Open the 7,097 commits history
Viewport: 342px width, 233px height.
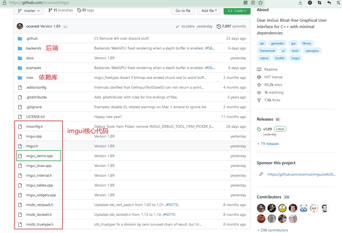tap(231, 26)
